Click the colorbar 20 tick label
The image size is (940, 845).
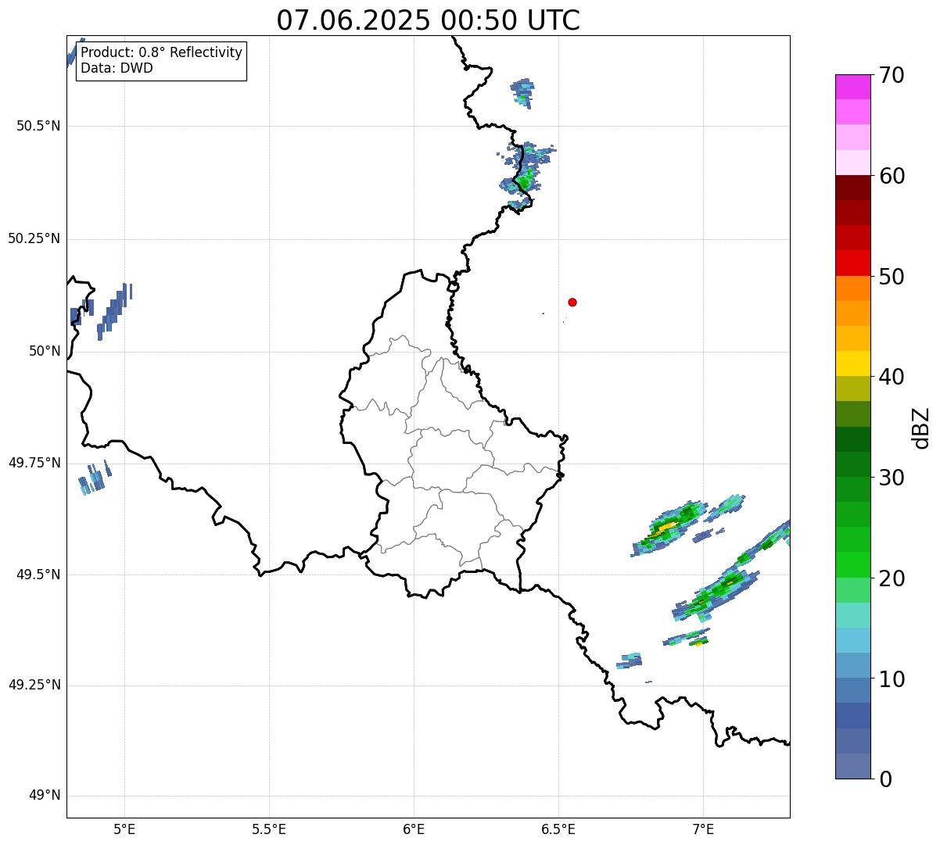tap(892, 578)
